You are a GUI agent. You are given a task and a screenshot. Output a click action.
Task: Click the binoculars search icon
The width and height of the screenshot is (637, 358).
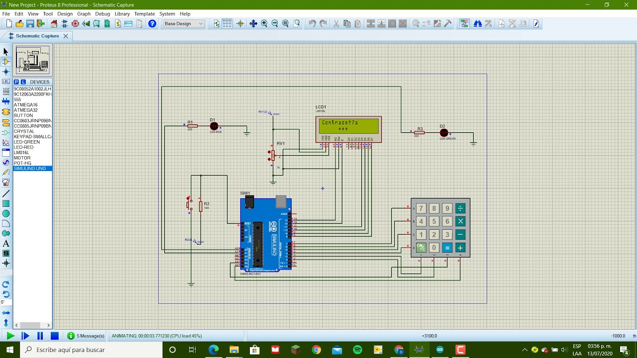click(x=478, y=24)
